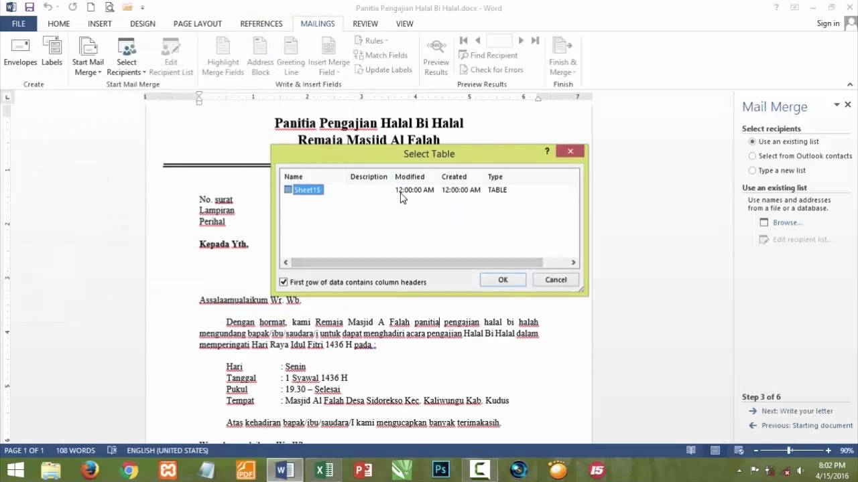Click the Save icon in the quick access toolbar
This screenshot has height=482, width=858.
pos(29,7)
